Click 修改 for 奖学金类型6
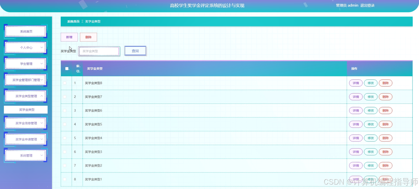419x189 pixels. [371, 111]
